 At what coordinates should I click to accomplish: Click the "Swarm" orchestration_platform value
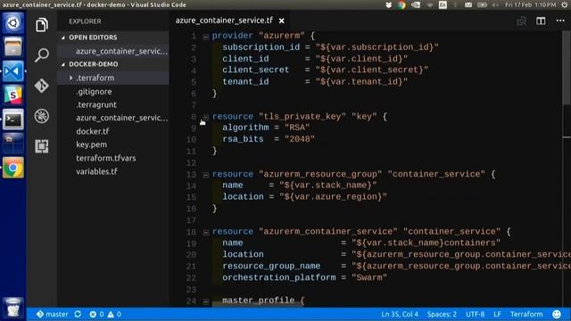369,277
